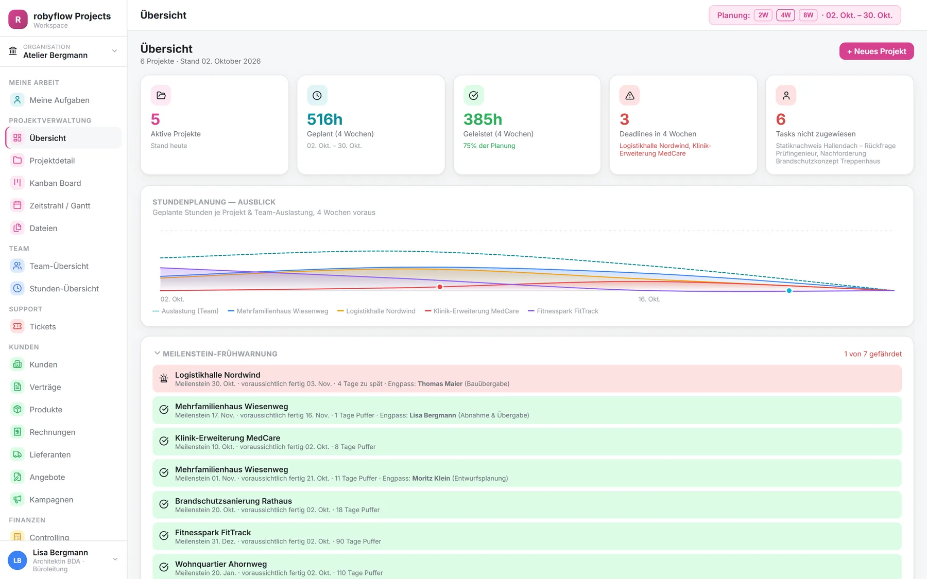Click the Lieferanten truck icon
Viewport: 927px width, 579px height.
coord(18,454)
